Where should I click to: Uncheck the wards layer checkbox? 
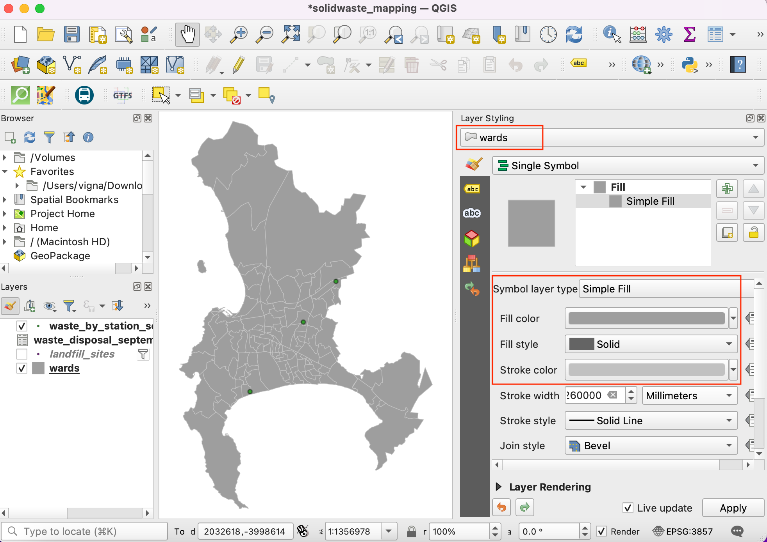pos(22,368)
